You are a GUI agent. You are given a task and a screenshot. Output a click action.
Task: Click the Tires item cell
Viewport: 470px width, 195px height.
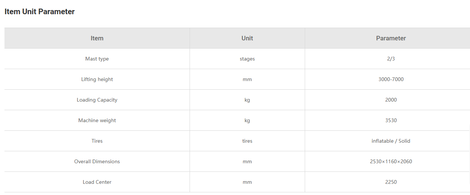97,141
